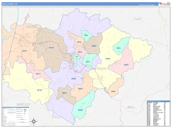The height and width of the screenshot is (129, 172).
Task: Click the green toll roads line in legend
Action: (12, 125)
